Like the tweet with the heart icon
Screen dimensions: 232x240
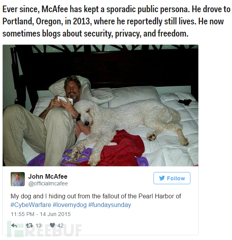tap(52, 225)
